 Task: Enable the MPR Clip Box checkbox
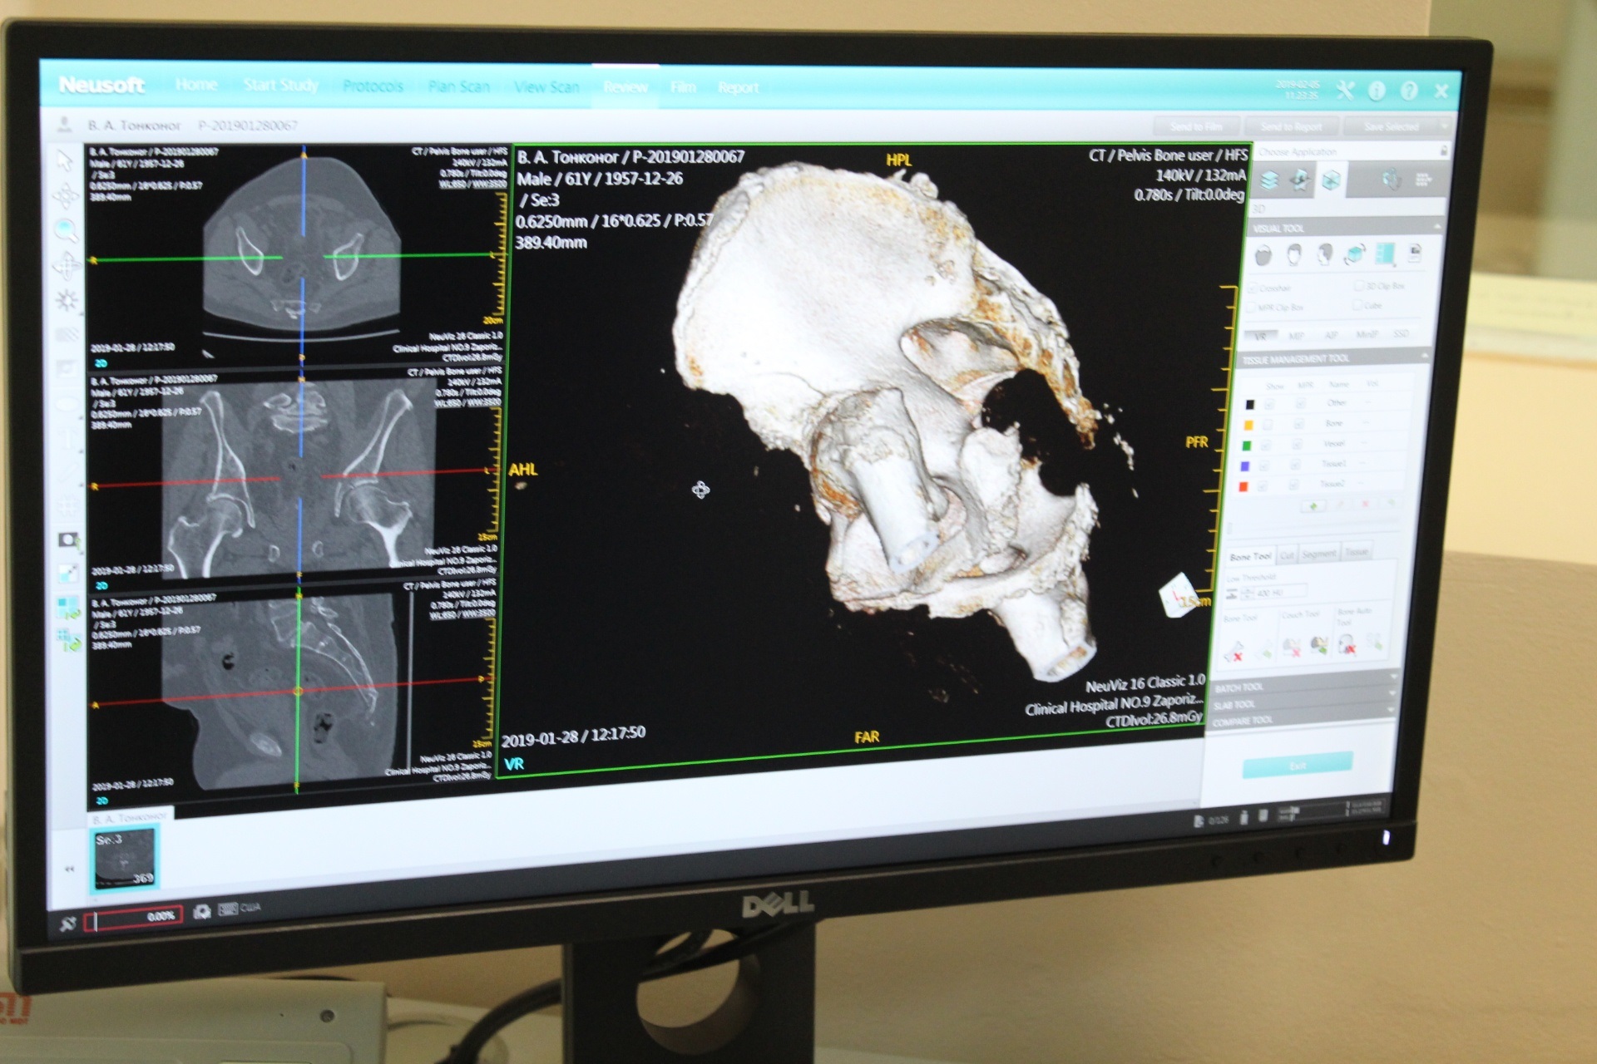tap(1252, 308)
